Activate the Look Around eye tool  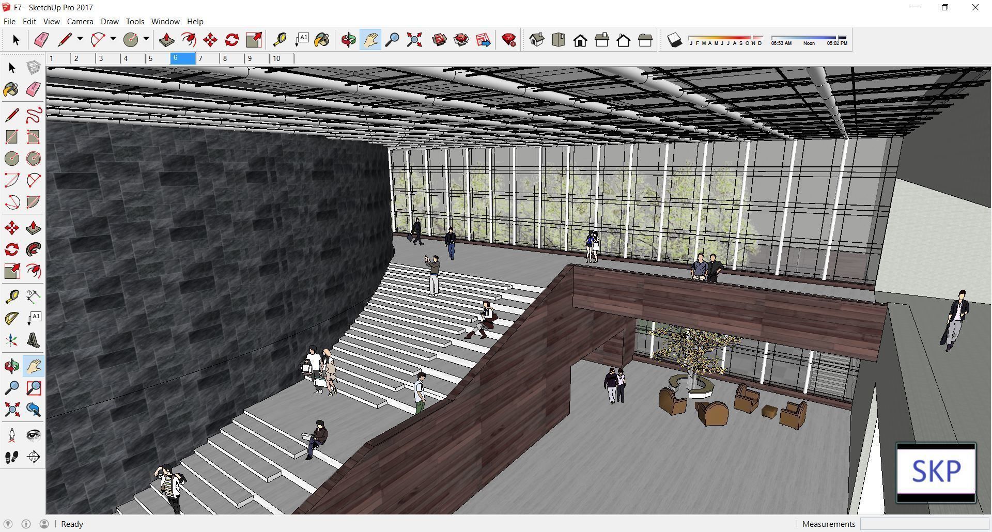point(34,435)
